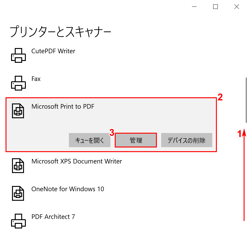Click the 管理 button
Screen dimensions: 247x230
136,140
